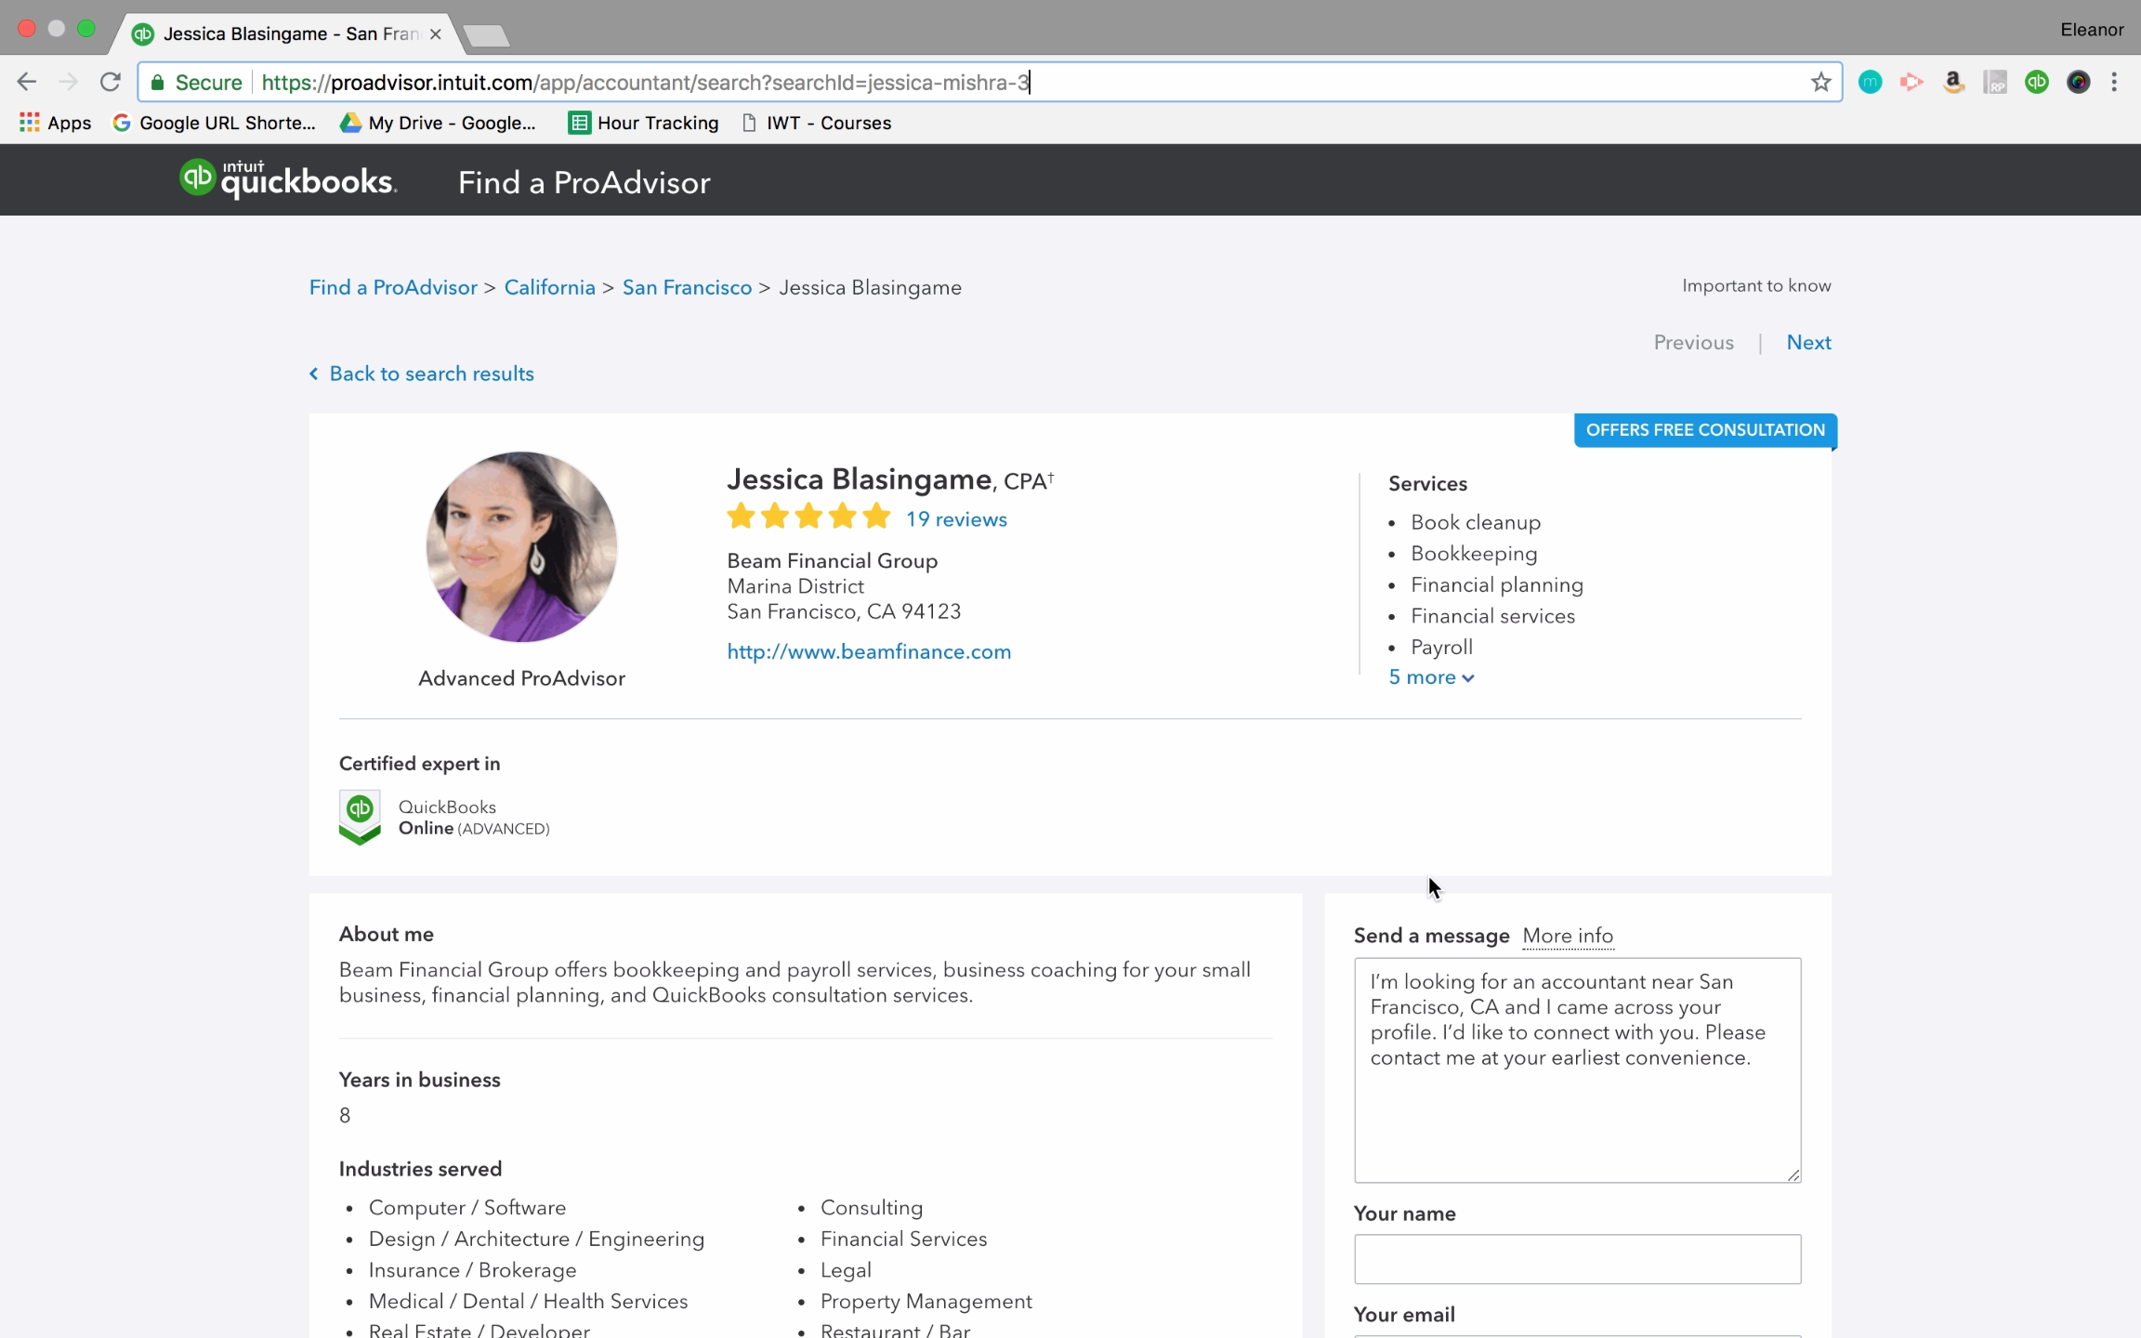Open the beamfinance.com website link
The image size is (2141, 1338).
pos(869,651)
